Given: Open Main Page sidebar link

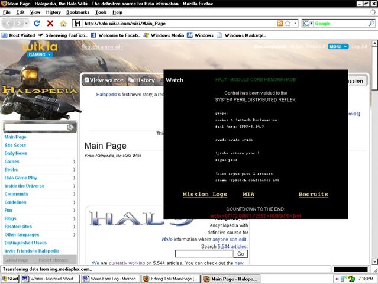Looking at the screenshot, I should (x=15, y=137).
